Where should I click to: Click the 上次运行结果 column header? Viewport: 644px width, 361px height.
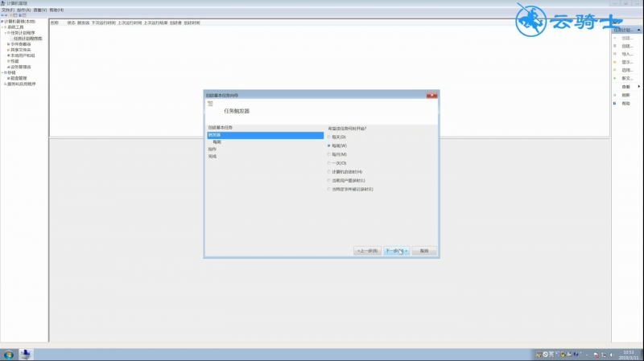tap(155, 23)
